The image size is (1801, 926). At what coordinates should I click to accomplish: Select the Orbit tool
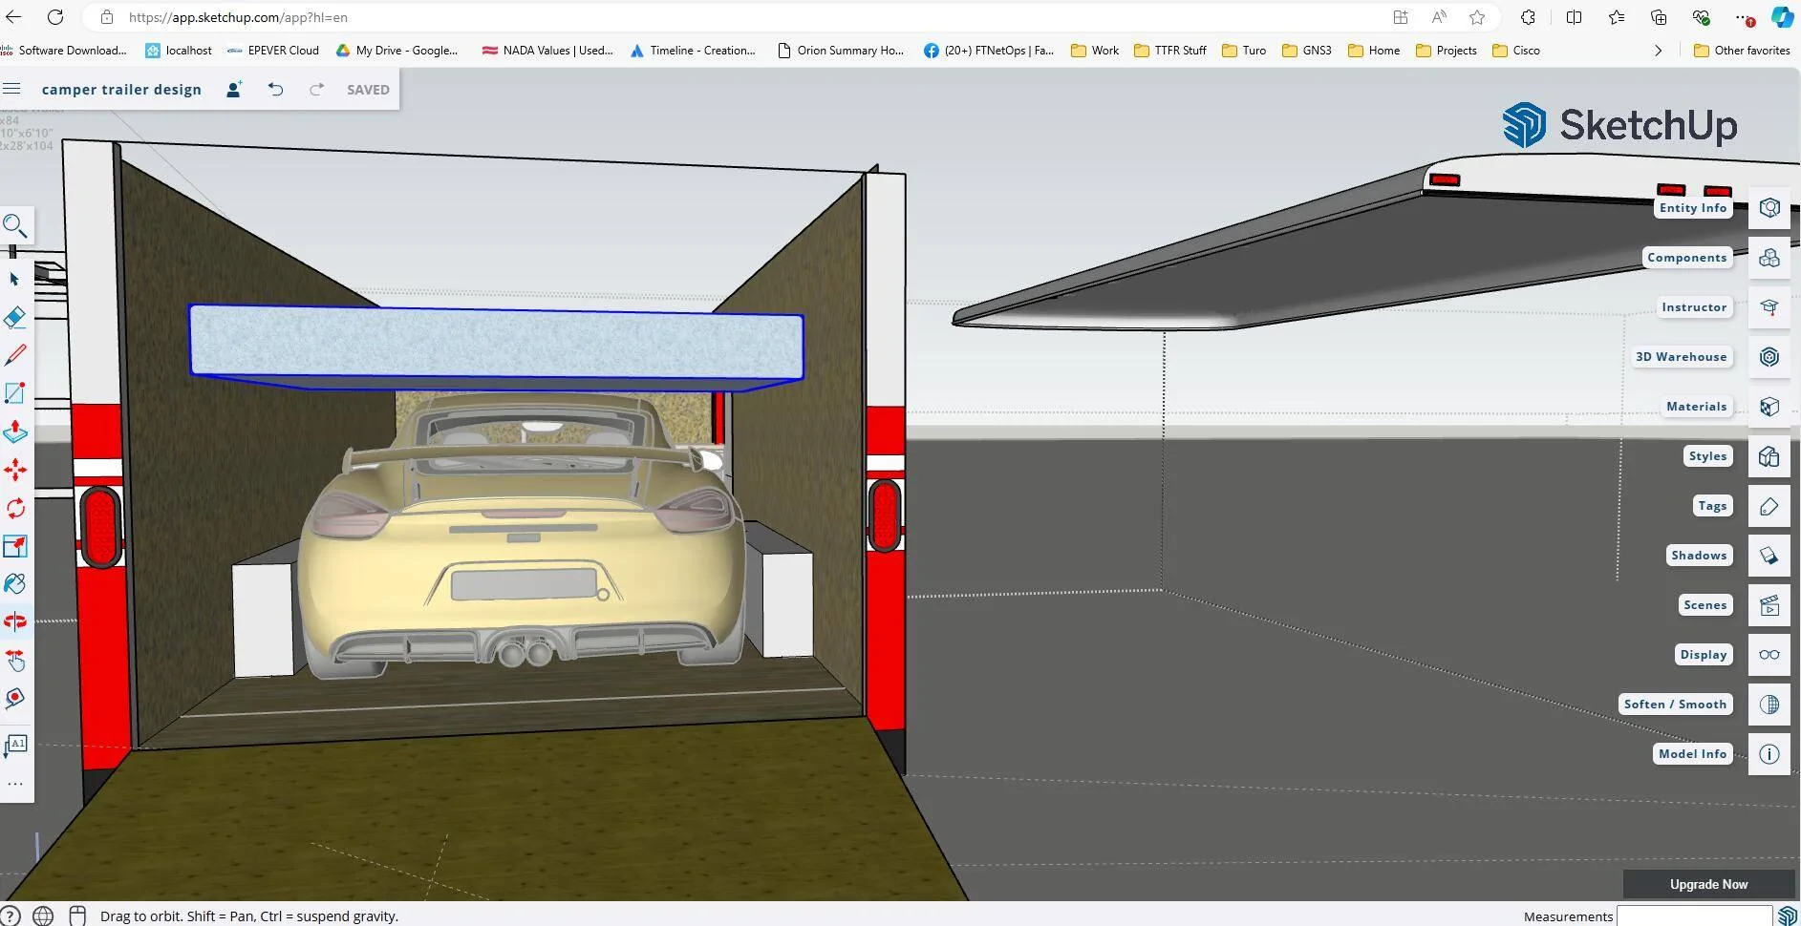(x=15, y=621)
